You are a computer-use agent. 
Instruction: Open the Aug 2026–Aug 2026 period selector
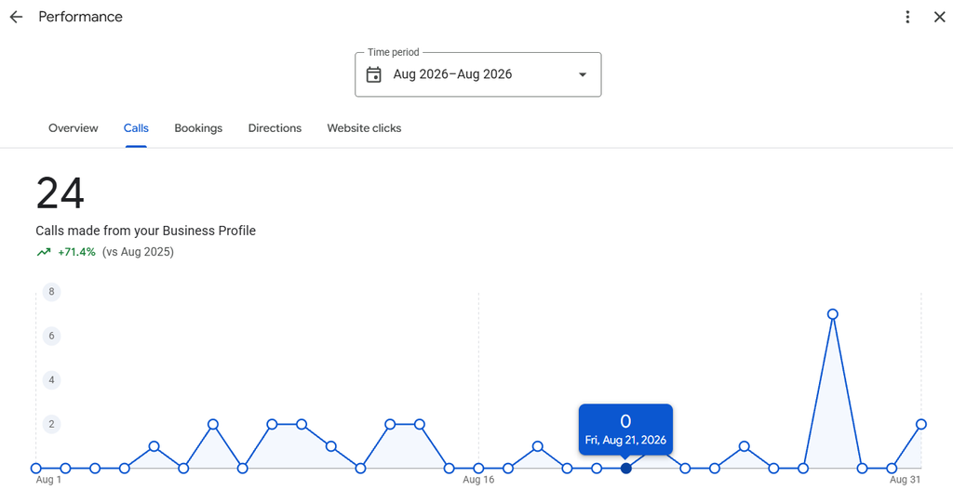tap(477, 74)
